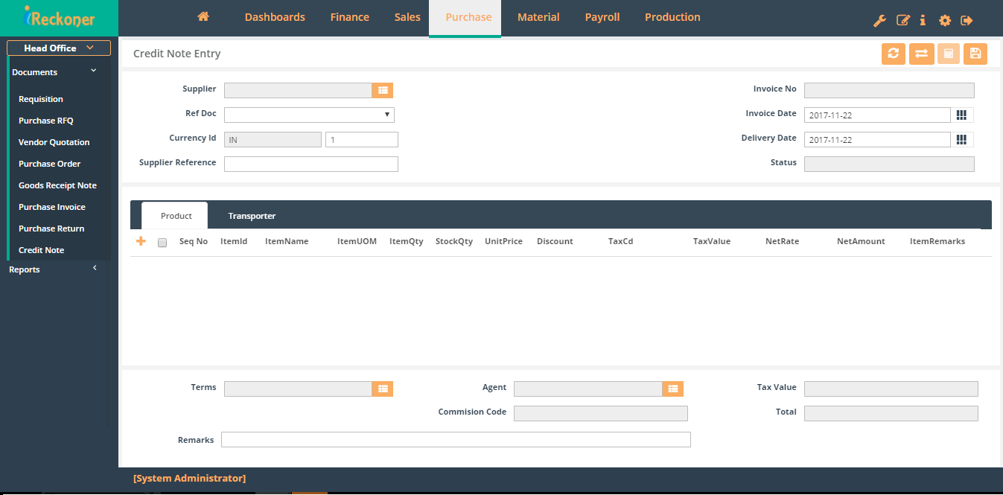This screenshot has height=495, width=1003.
Task: Save the credit note with the disk icon
Action: 975,54
